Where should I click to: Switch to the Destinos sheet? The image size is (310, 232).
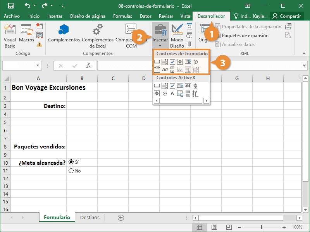coord(90,217)
